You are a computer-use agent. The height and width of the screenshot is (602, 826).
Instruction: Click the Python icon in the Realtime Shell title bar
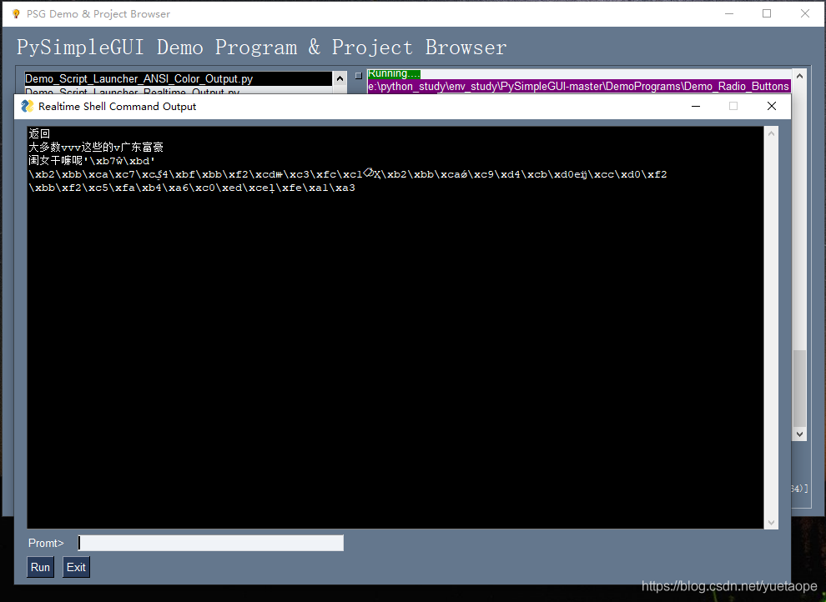[x=27, y=106]
